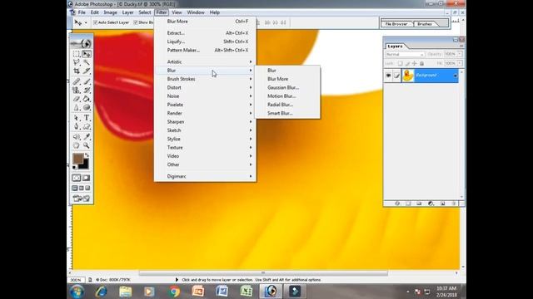
Task: Select the Brush tool
Action: pos(87,81)
